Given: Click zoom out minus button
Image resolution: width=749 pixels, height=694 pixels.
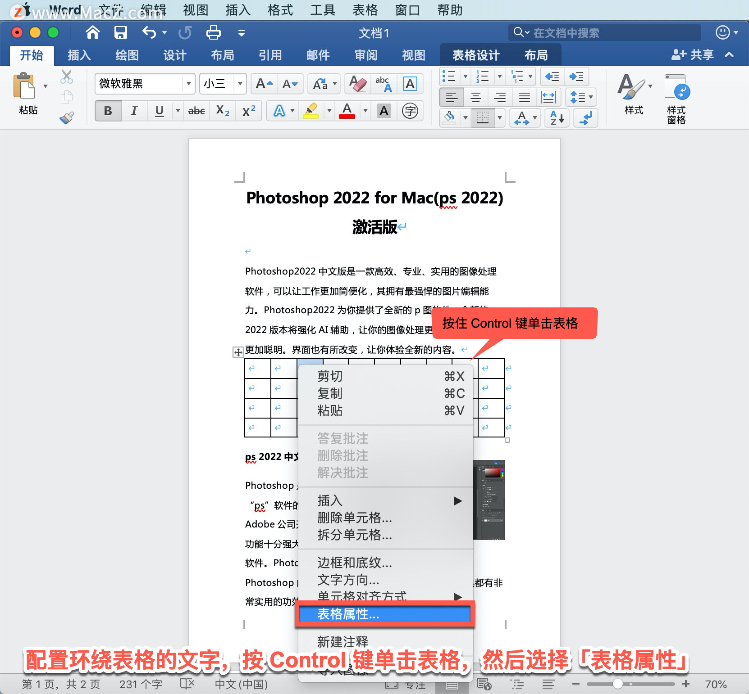Looking at the screenshot, I should pos(575,684).
